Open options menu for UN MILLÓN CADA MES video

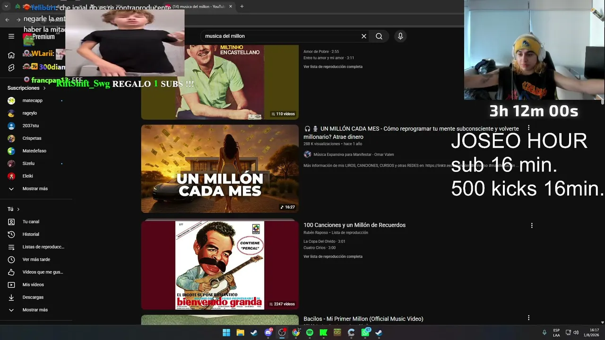pyautogui.click(x=528, y=128)
